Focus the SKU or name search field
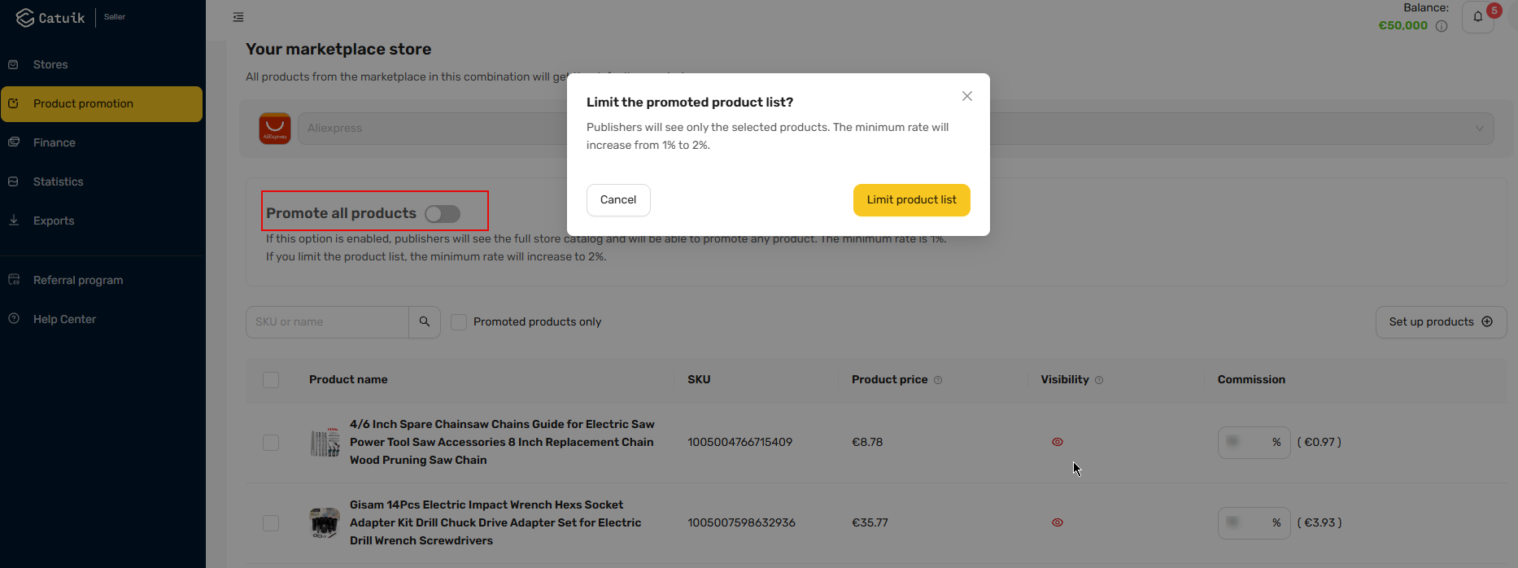The image size is (1518, 568). [x=327, y=322]
